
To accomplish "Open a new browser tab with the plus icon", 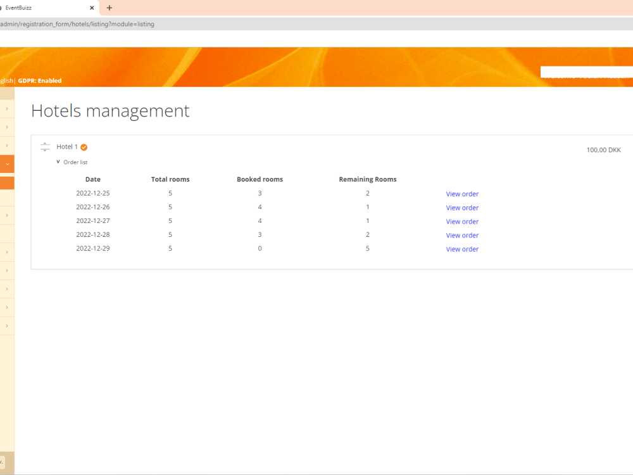I will (x=110, y=8).
